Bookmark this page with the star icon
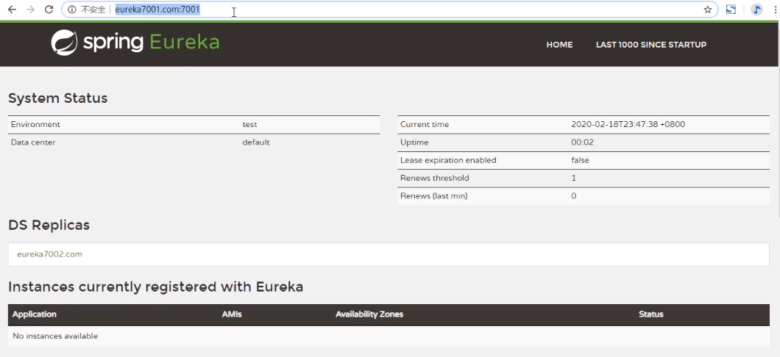Image resolution: width=780 pixels, height=357 pixels. click(x=707, y=10)
